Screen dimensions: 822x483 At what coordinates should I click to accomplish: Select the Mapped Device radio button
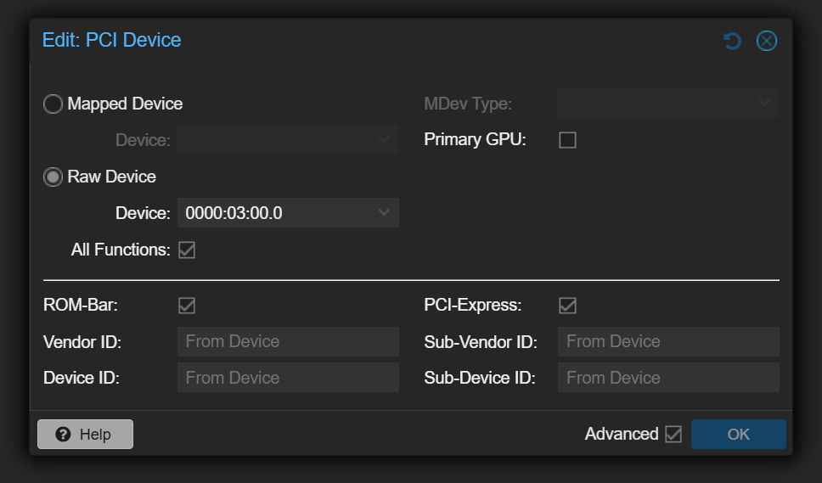[53, 104]
